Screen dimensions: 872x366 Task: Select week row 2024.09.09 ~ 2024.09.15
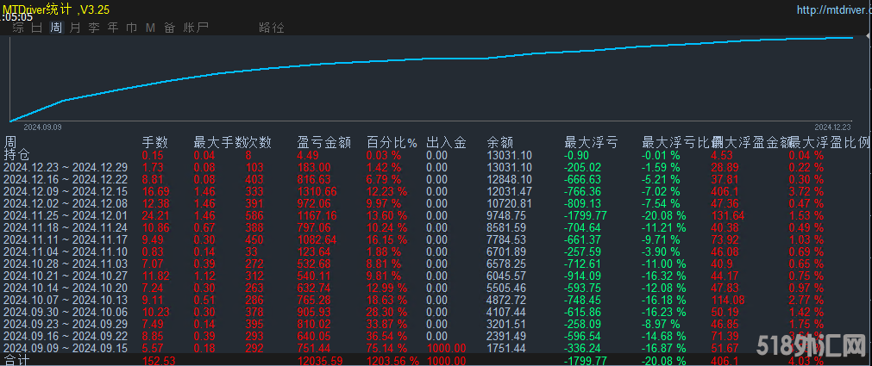66,348
